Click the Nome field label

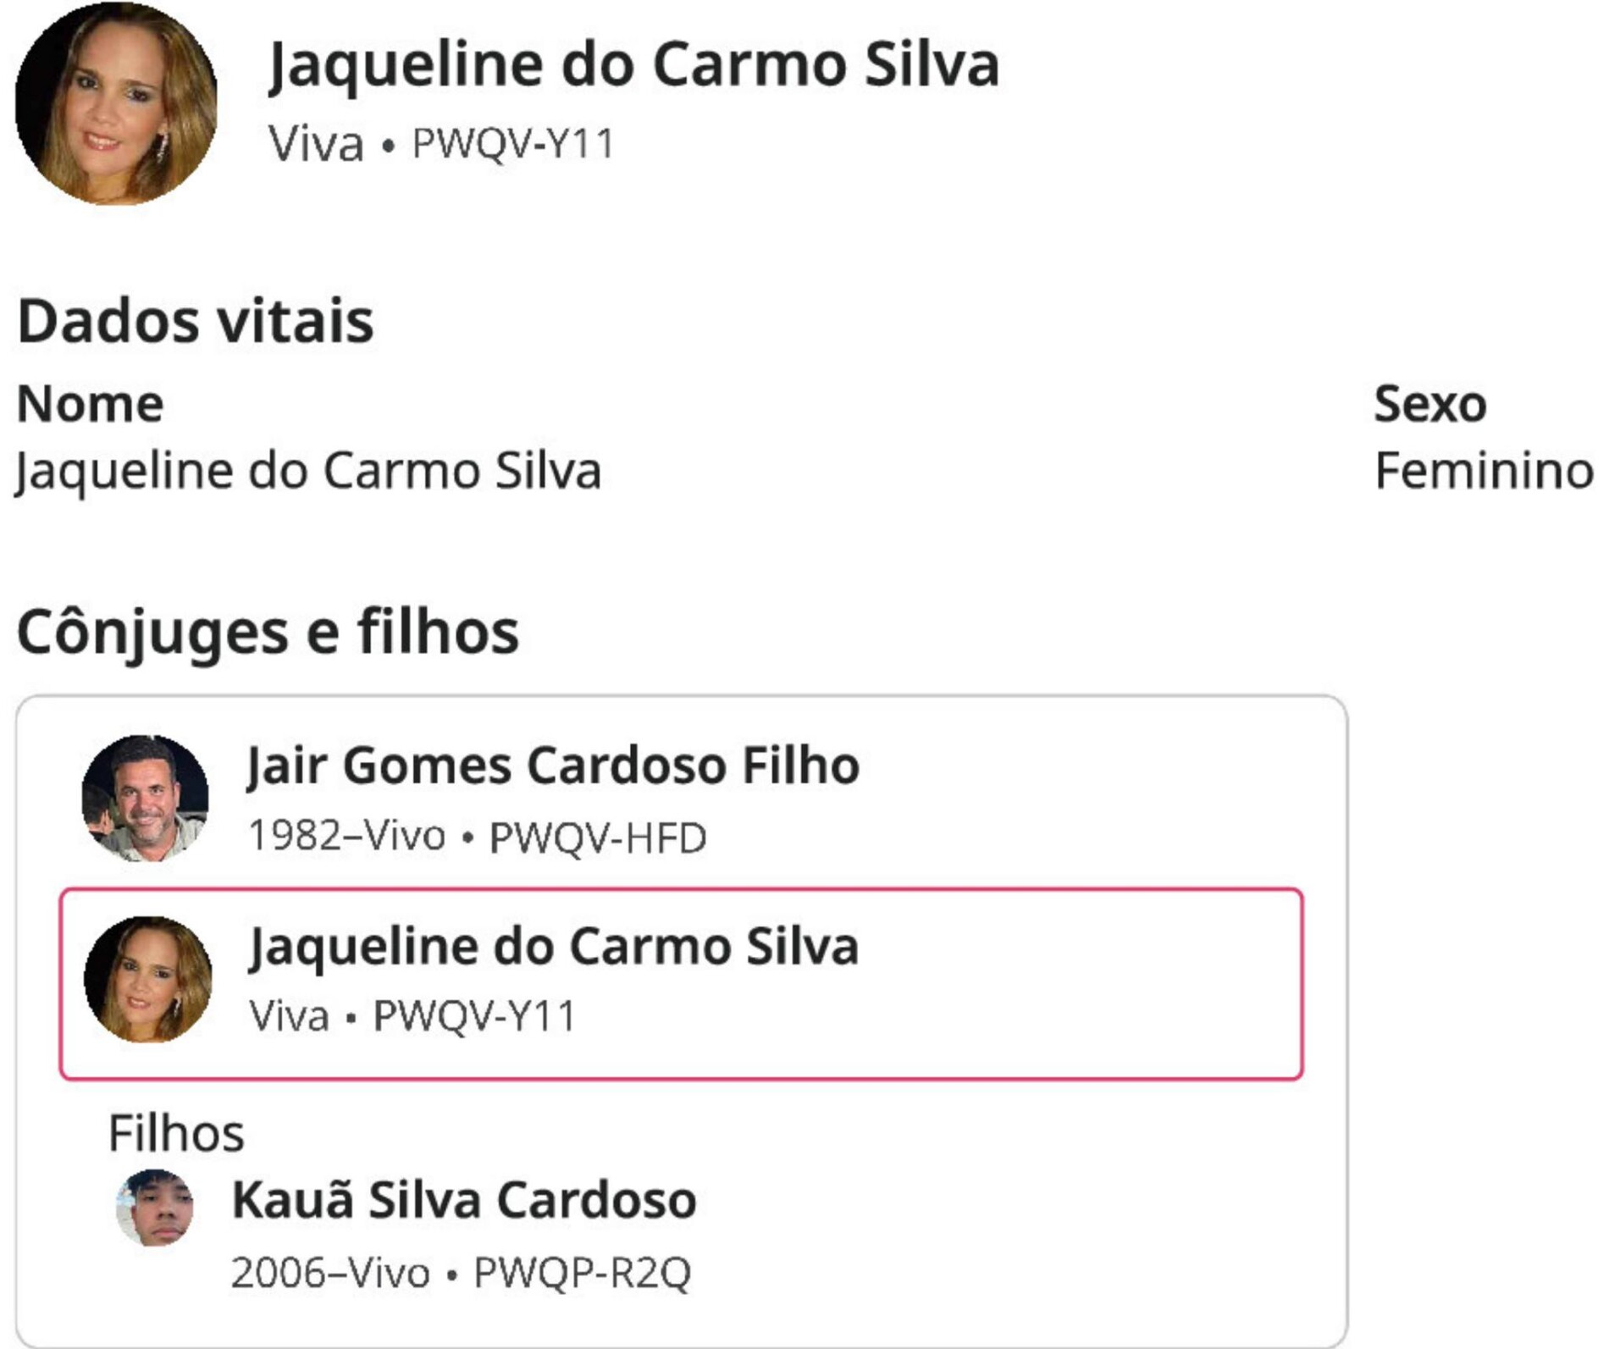click(x=91, y=403)
